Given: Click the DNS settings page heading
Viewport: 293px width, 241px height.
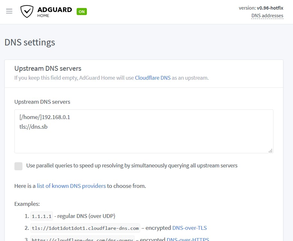Looking at the screenshot, I should click(30, 42).
